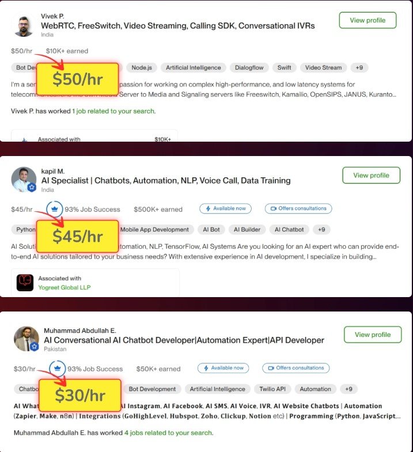Click kapil M.'s profile avatar
413x452 pixels.
(24, 179)
